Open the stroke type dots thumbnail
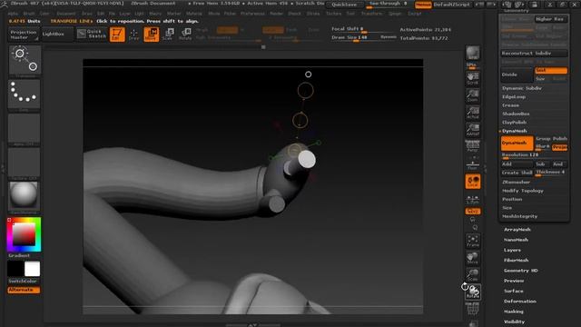 point(25,94)
